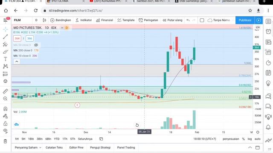Screen dimensions: 273x153
Task: Select the 5H time range
Action: [x=23, y=139]
